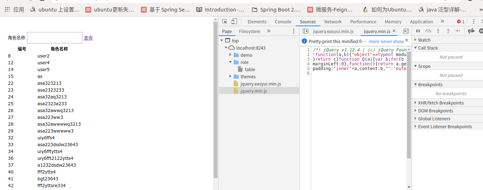Viewport: 483px width, 190px height.
Task: Deactivate breakpoints toggle
Action: point(471,31)
